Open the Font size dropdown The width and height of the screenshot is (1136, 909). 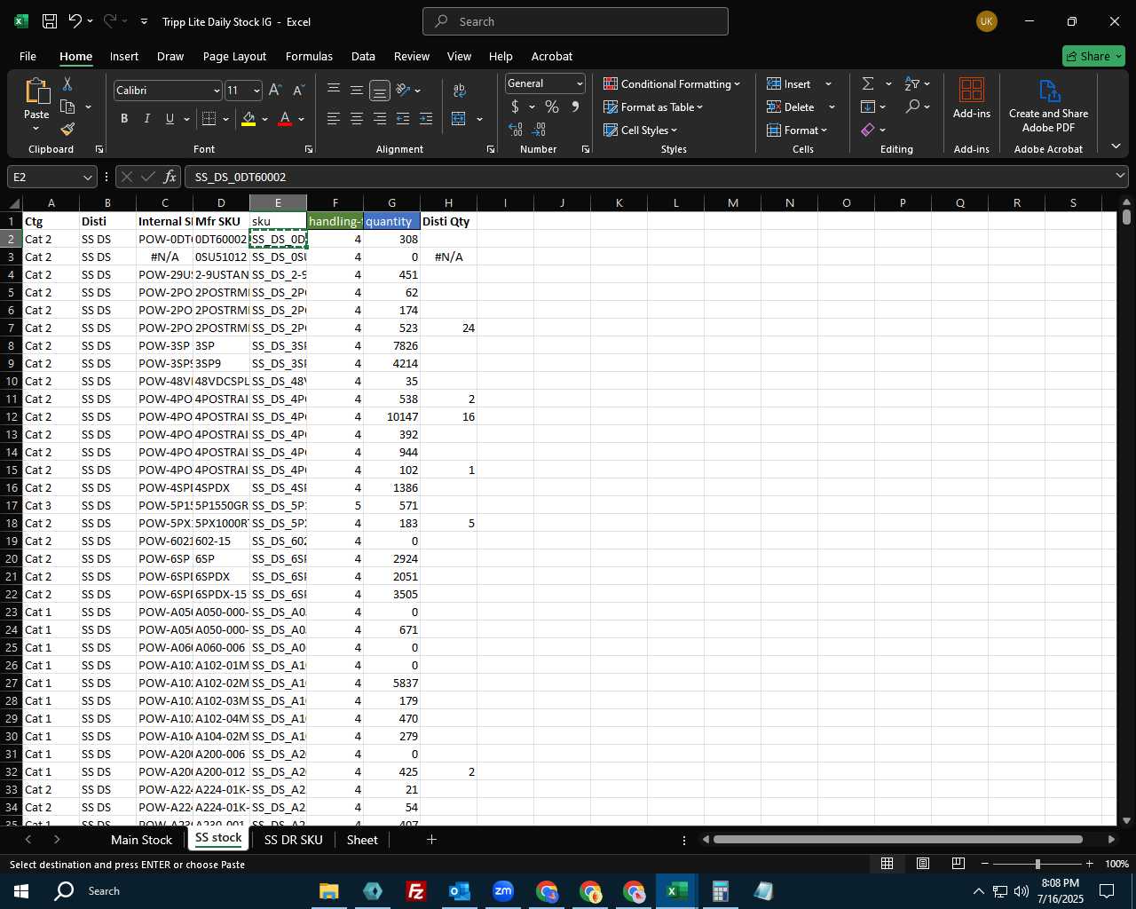coord(256,91)
